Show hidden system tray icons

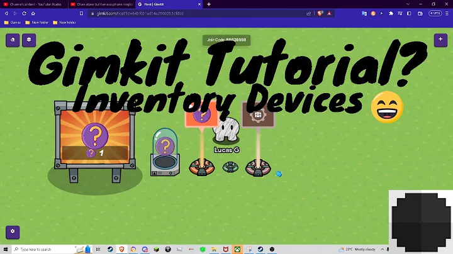pyautogui.click(x=383, y=249)
